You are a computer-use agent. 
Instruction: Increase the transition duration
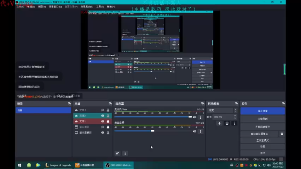pos(235,116)
